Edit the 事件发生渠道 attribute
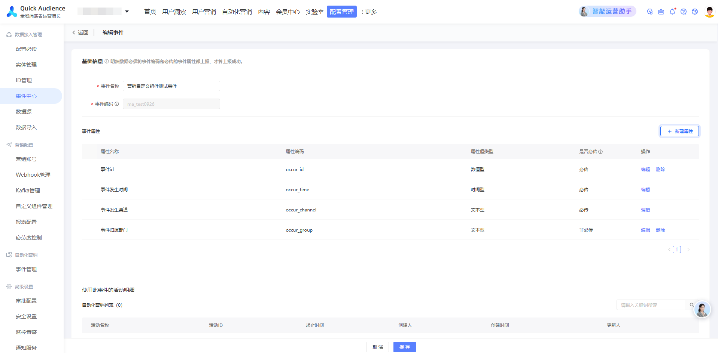718x353 pixels. pos(645,210)
